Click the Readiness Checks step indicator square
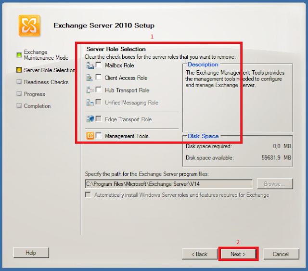Viewport: 308px width, 271px height. click(19, 82)
